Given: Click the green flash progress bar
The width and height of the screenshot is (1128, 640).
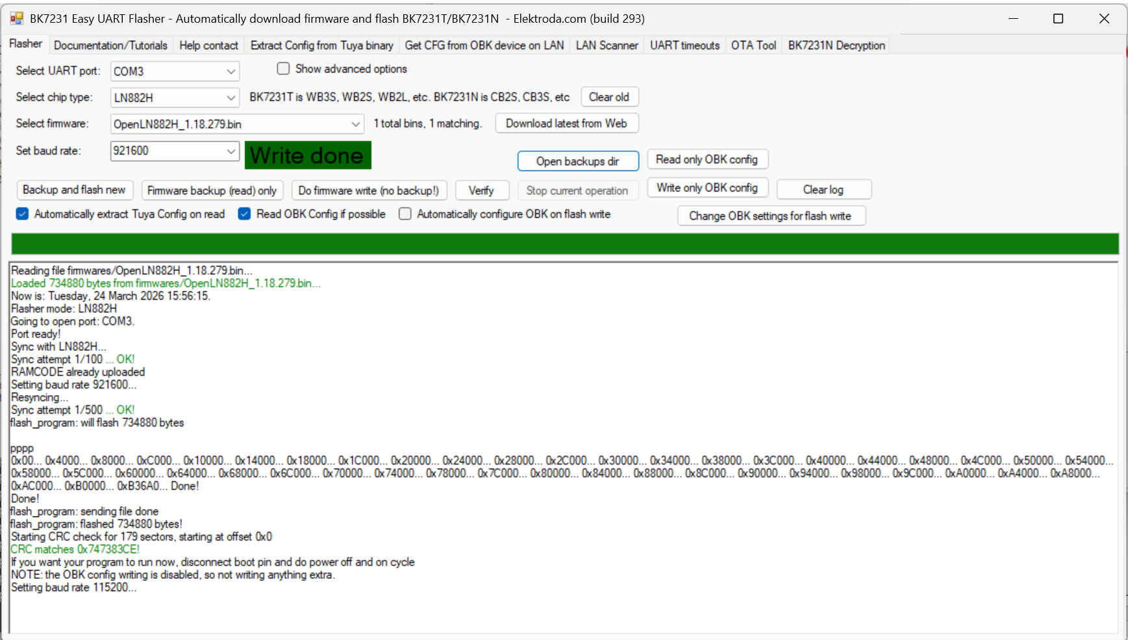Looking at the screenshot, I should tap(565, 244).
